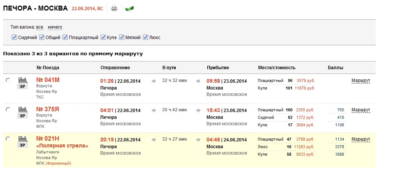Click the locomotive icon of train 041М
The width and height of the screenshot is (401, 173).
(23, 80)
